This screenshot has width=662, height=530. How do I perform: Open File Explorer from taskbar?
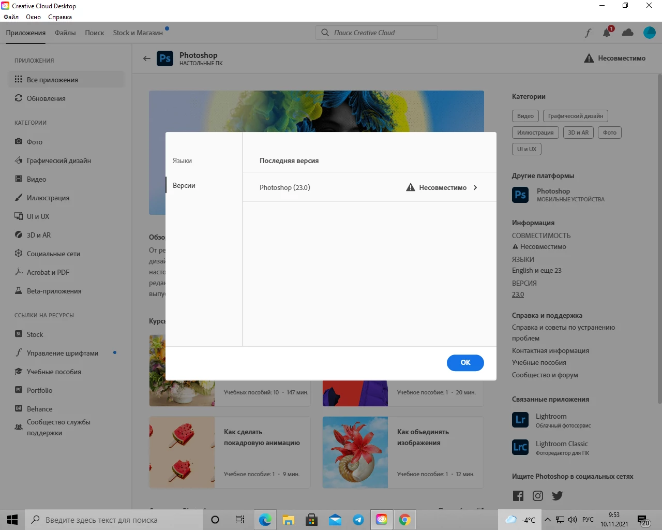(x=288, y=520)
